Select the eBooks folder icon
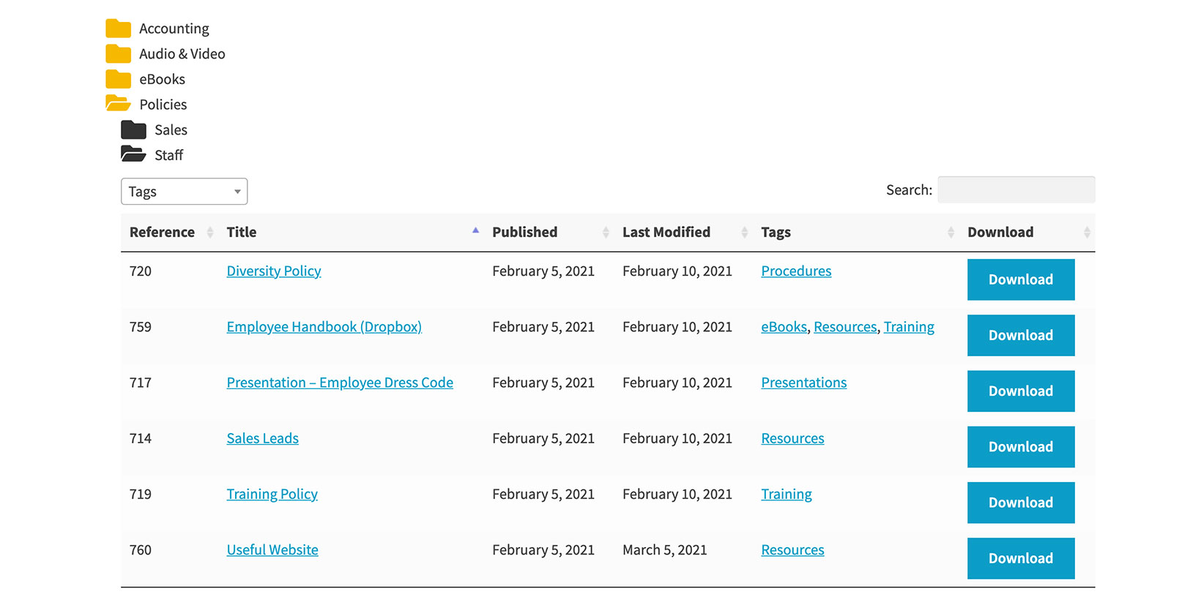Screen dimensions: 1201x613 pos(118,79)
